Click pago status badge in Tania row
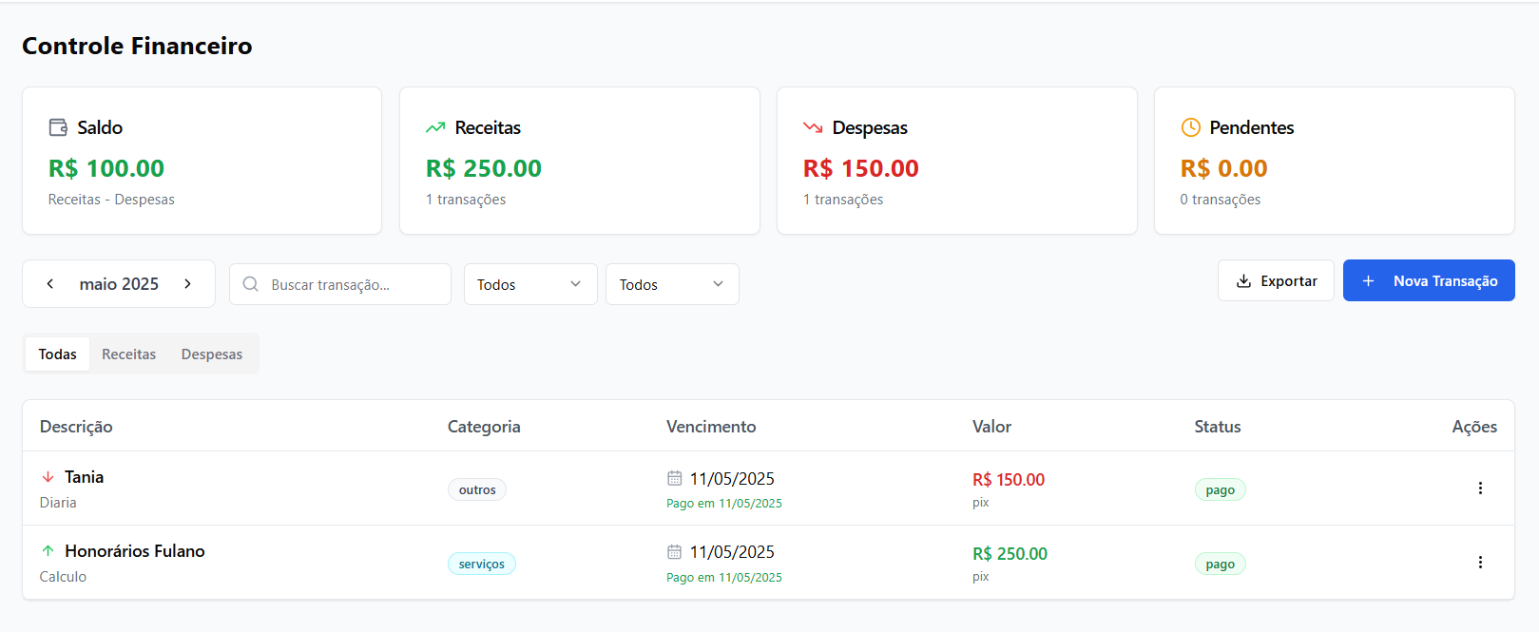The width and height of the screenshot is (1539, 632). pyautogui.click(x=1221, y=490)
